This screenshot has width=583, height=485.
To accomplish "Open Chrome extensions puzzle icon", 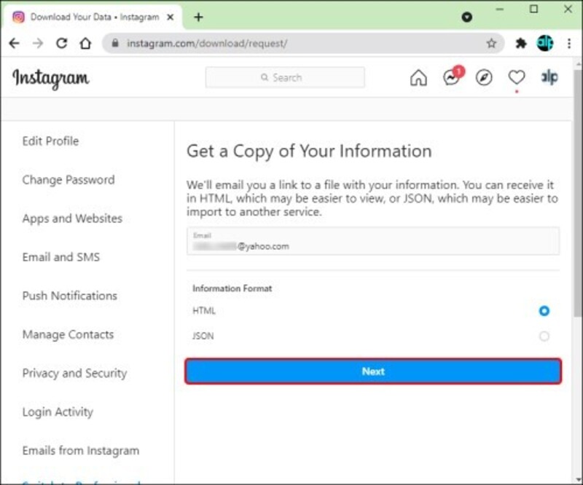I will click(x=520, y=43).
